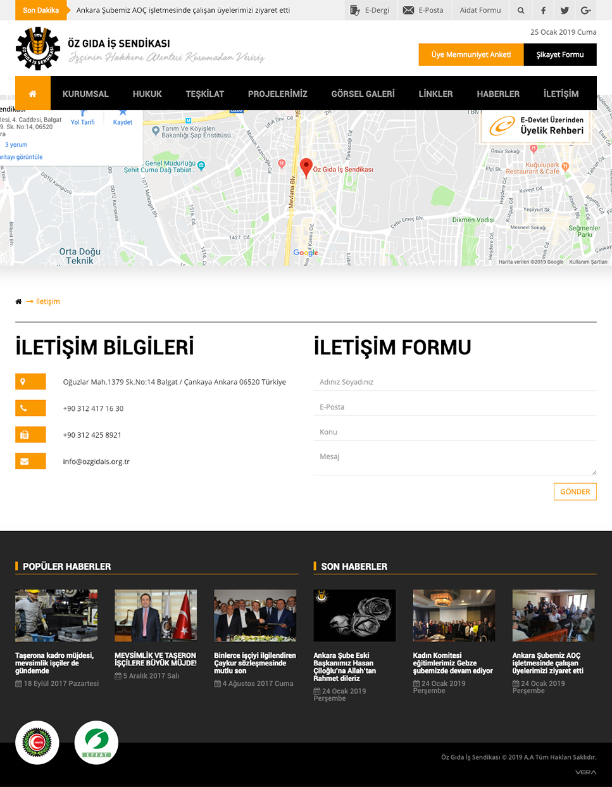Open the 'Binlerce işçiyi ilgilendiren Çaykur' title

[x=255, y=663]
